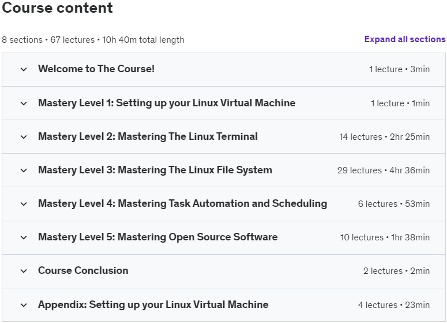Expand chevron for Appendix section

point(24,305)
